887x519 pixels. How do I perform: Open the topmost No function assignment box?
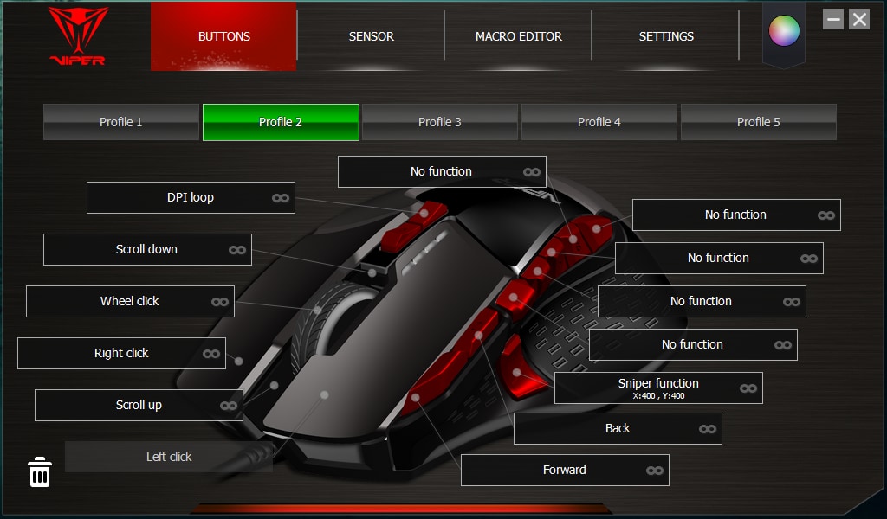[x=441, y=171]
